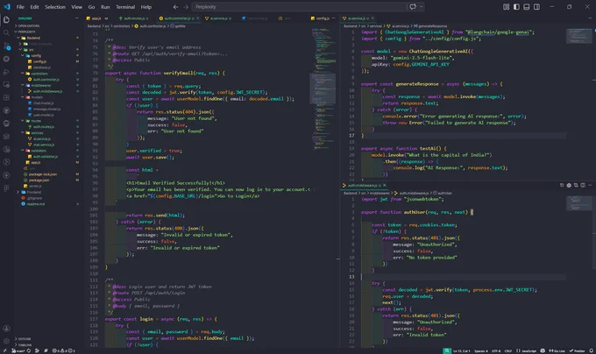Open the Copilot chat icon beside search
The height and width of the screenshot is (354, 596).
pyautogui.click(x=413, y=7)
